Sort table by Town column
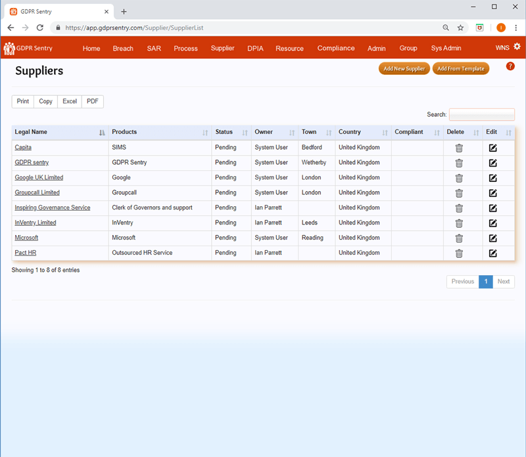Screen dimensions: 526x457 coord(317,132)
